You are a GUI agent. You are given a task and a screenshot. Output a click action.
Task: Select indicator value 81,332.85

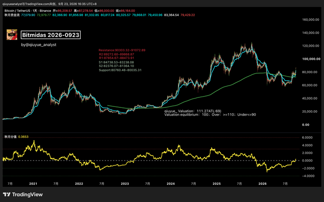coord(92,15)
